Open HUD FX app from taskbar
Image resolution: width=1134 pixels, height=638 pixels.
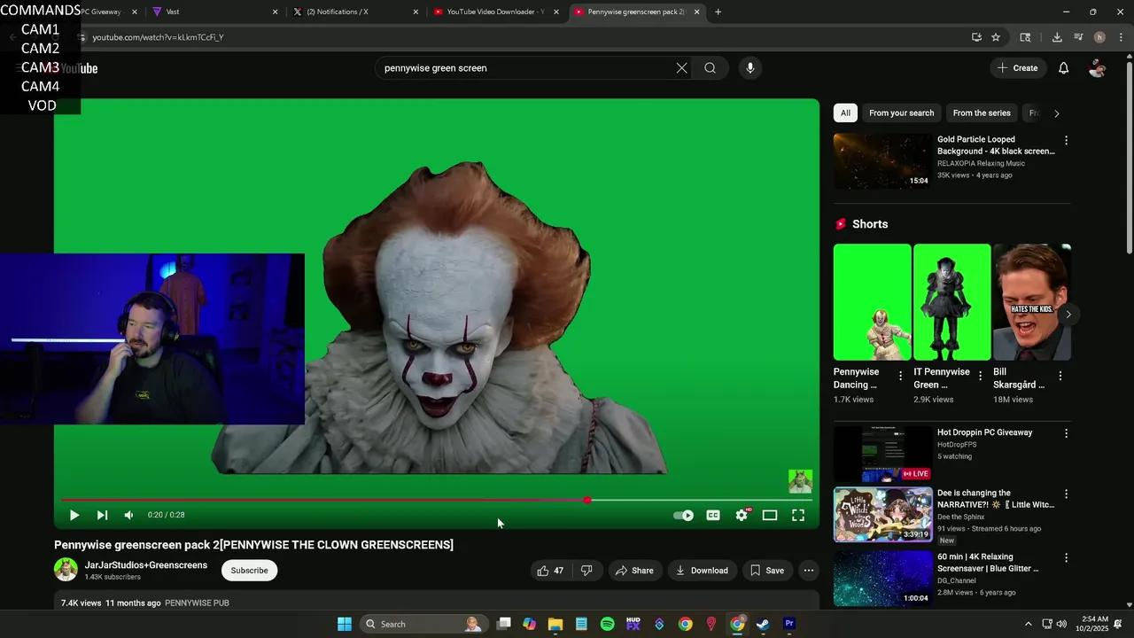pyautogui.click(x=633, y=624)
